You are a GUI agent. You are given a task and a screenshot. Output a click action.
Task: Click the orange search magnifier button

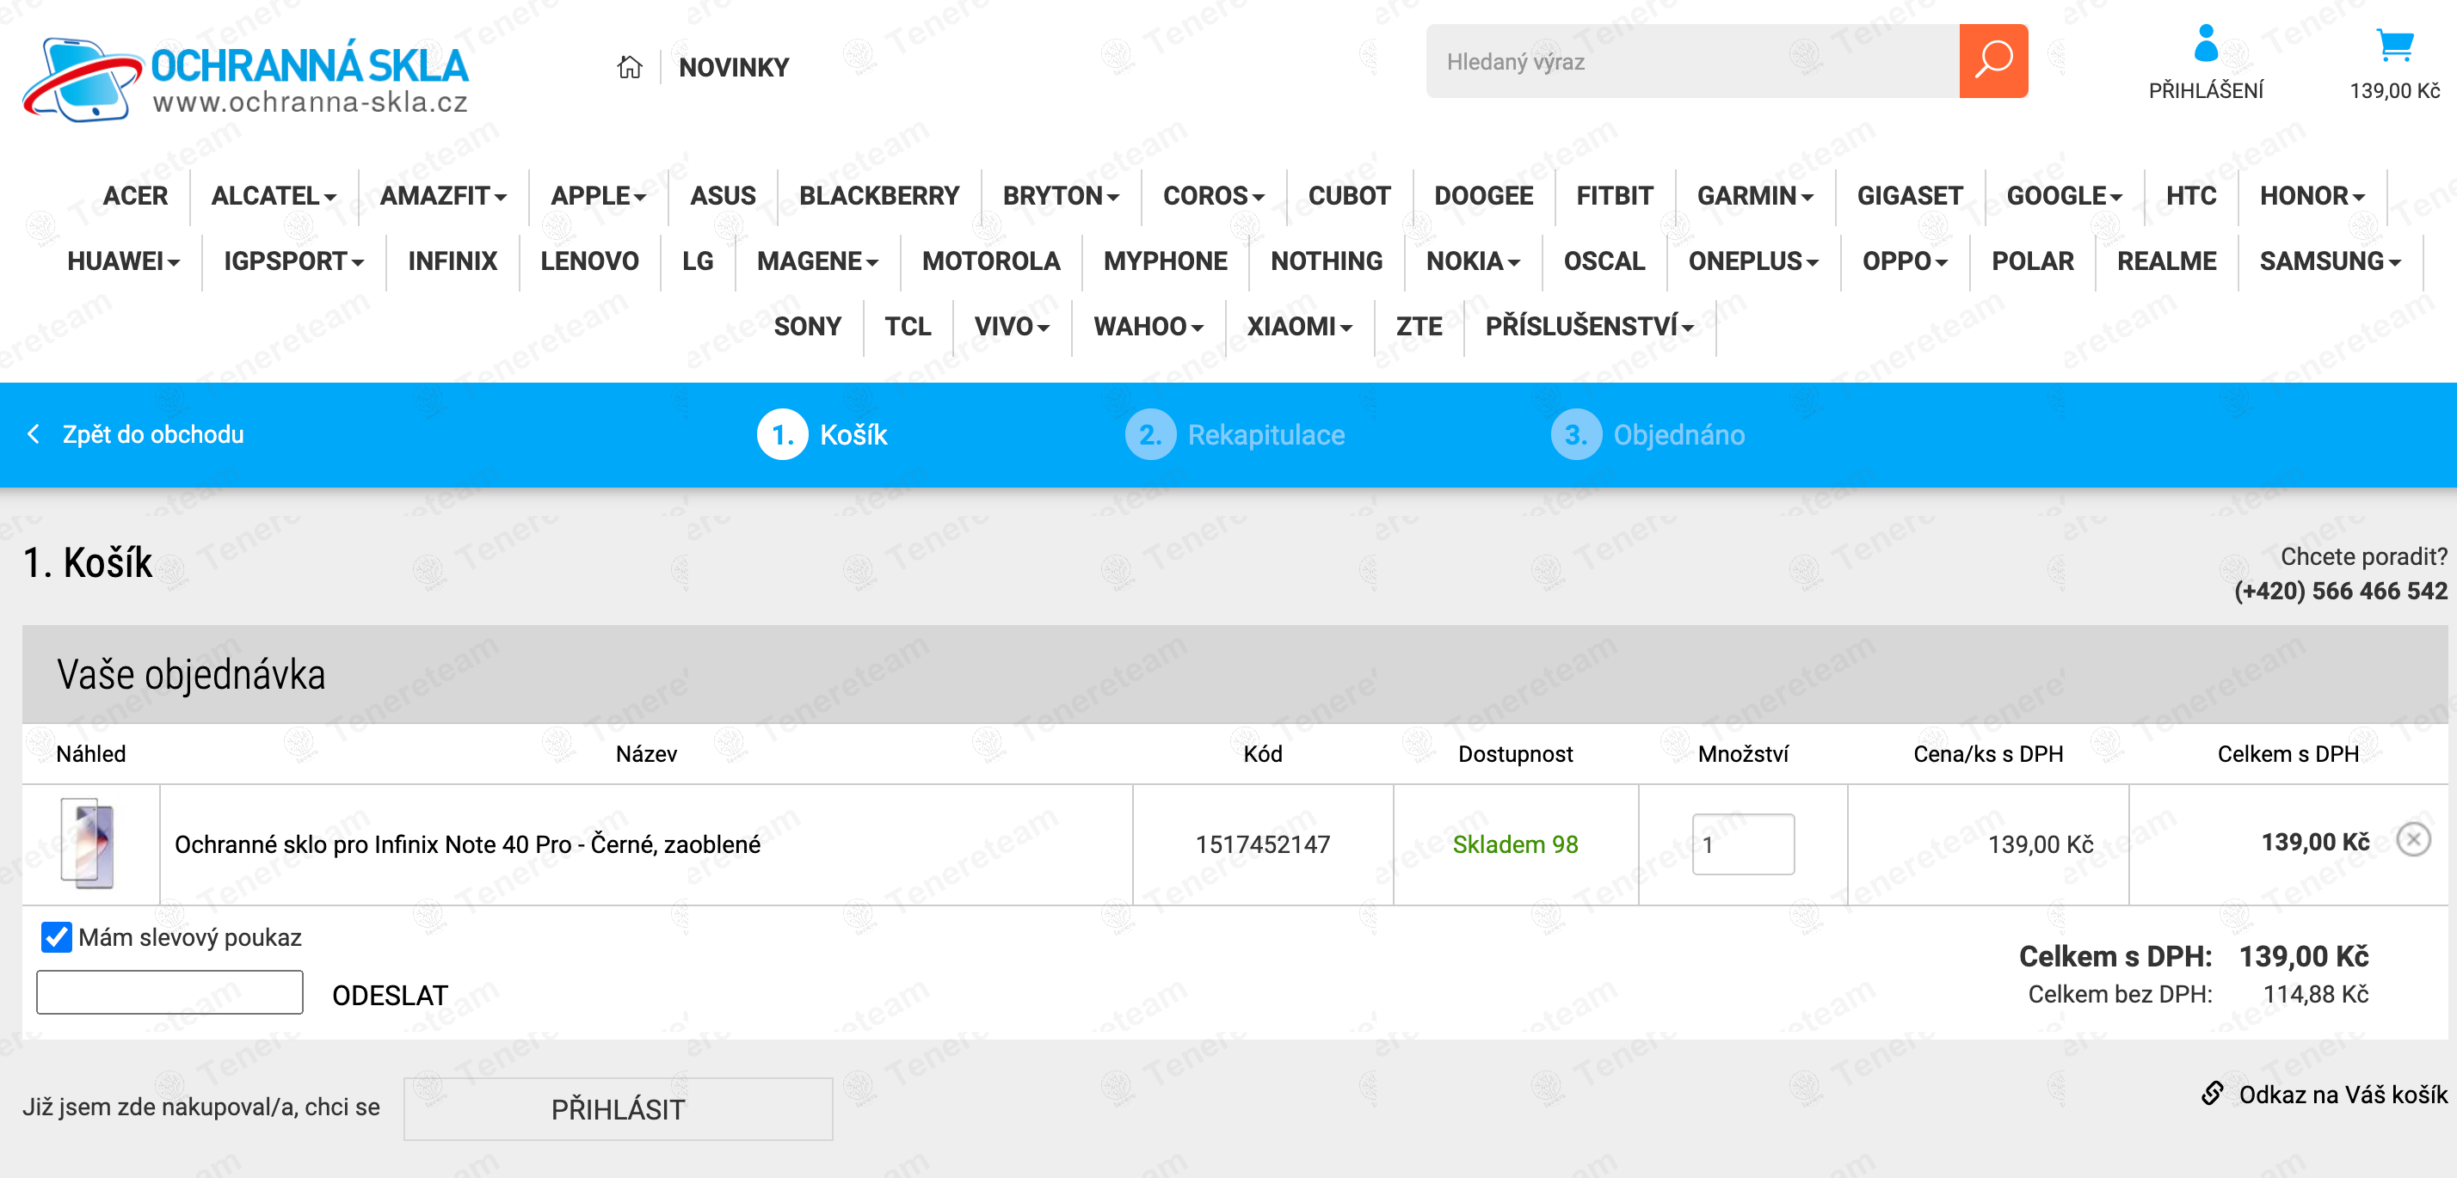(x=1992, y=61)
